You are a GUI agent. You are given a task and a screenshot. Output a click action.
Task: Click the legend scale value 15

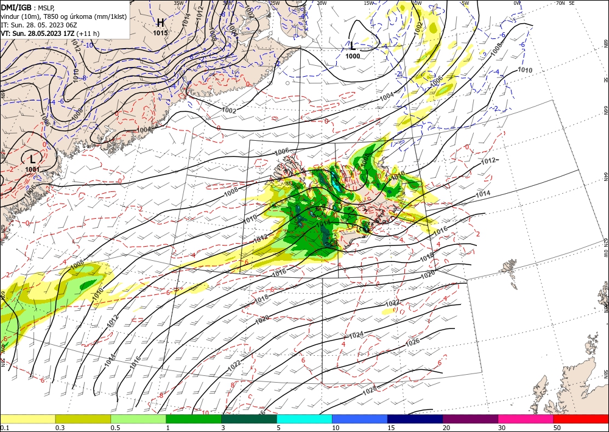[x=391, y=428]
